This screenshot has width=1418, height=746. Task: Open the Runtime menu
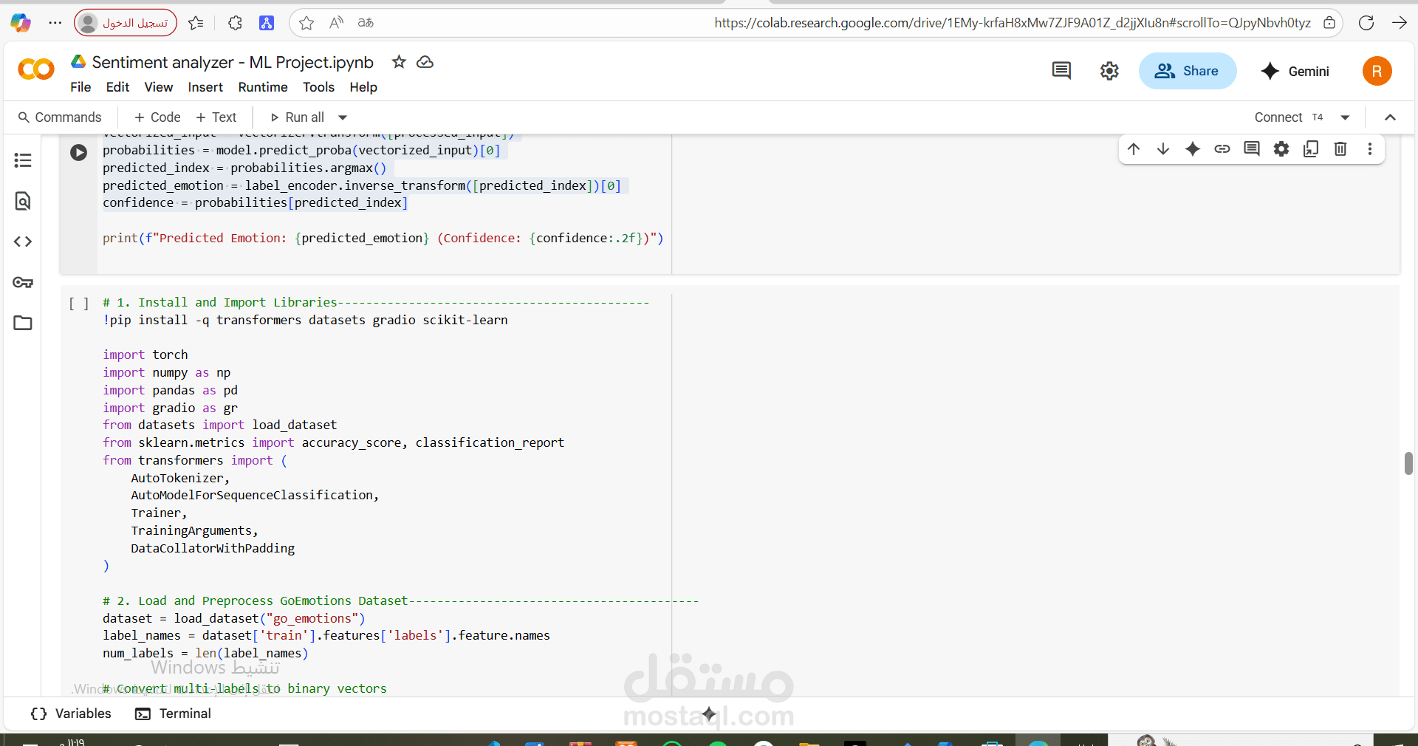point(263,87)
